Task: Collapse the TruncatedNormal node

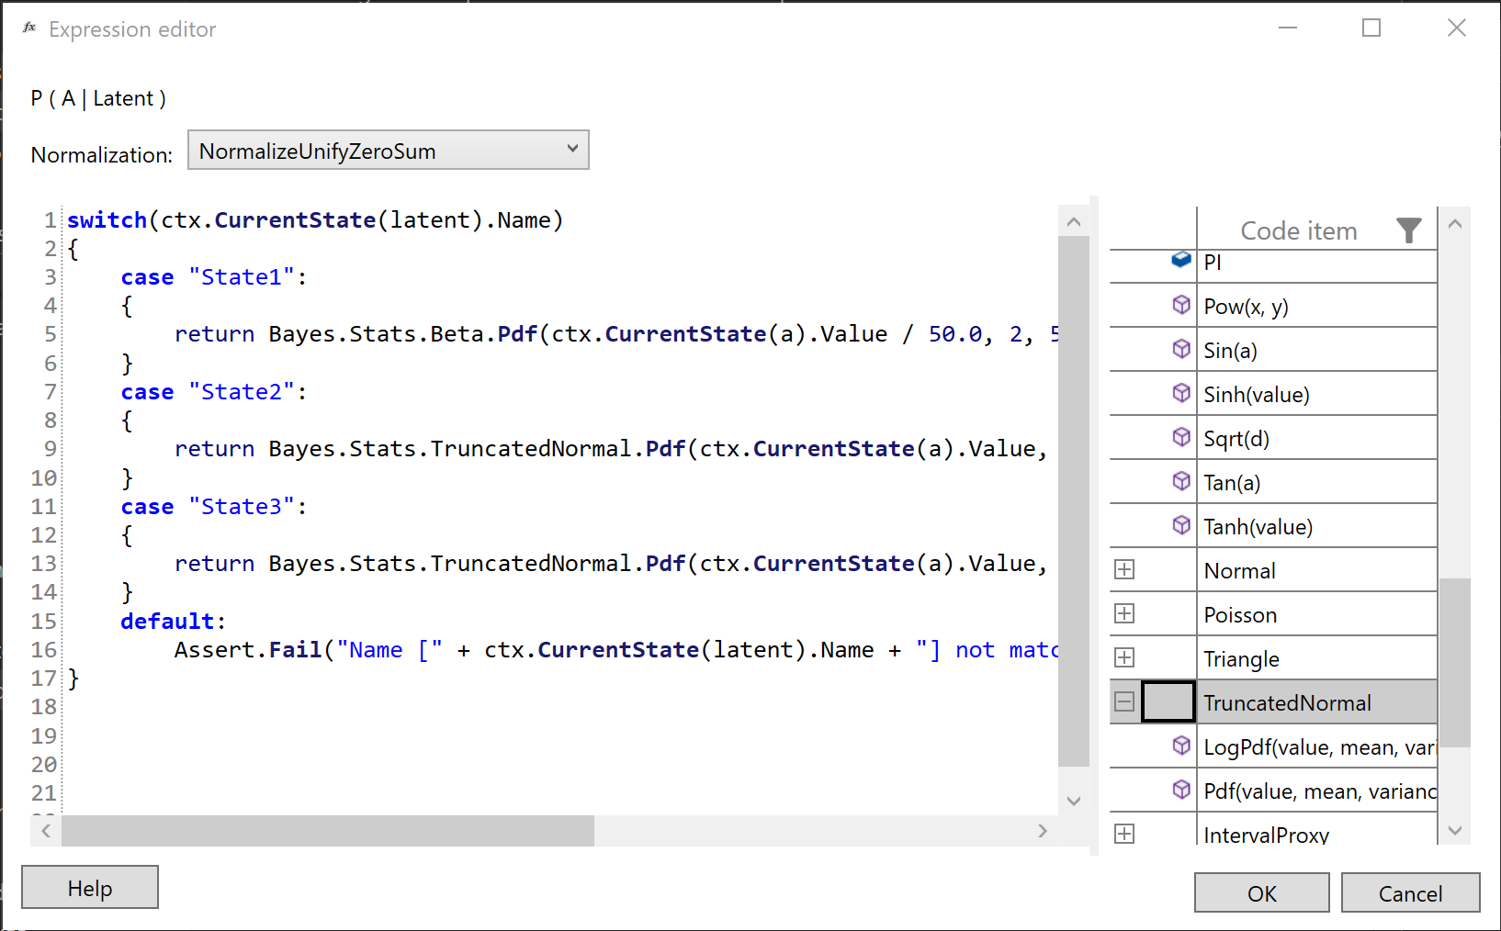Action: pos(1124,701)
